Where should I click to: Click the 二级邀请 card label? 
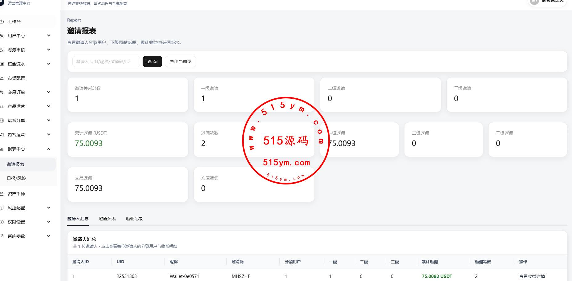click(x=336, y=88)
